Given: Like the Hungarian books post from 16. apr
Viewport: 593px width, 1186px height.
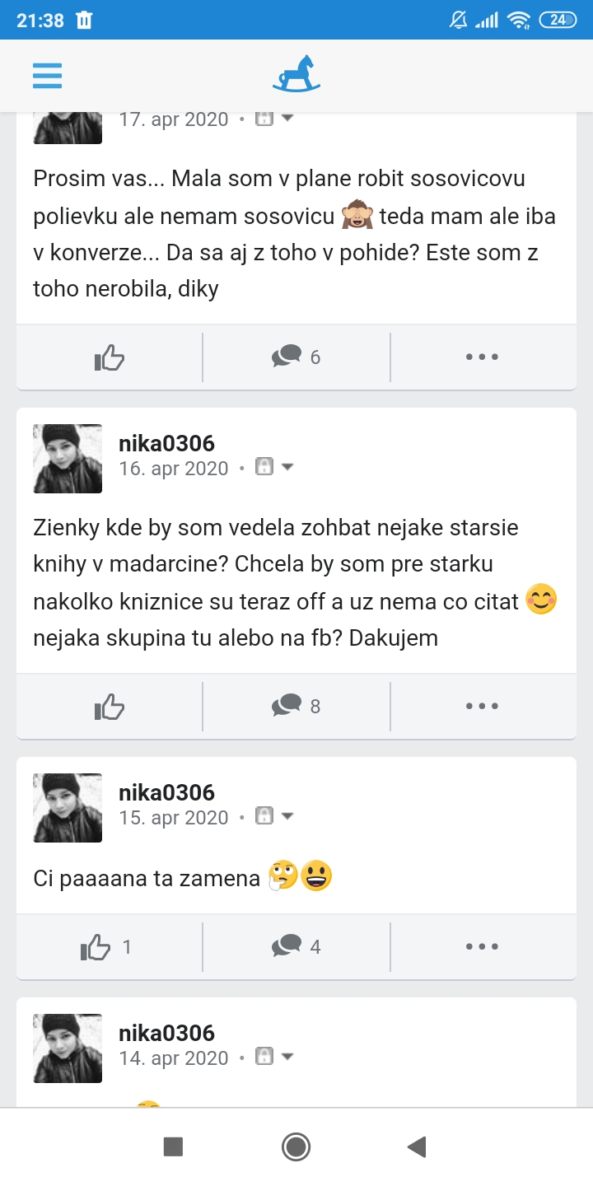Looking at the screenshot, I should 110,706.
